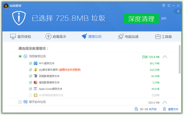Click the lightning icon for 病毒查杀
The height and width of the screenshot is (115, 184).
pos(48,36)
